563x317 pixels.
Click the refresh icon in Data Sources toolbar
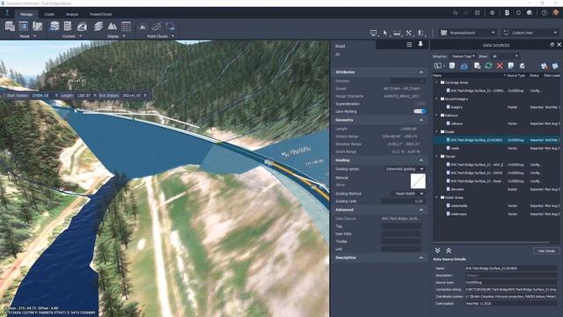[488, 66]
